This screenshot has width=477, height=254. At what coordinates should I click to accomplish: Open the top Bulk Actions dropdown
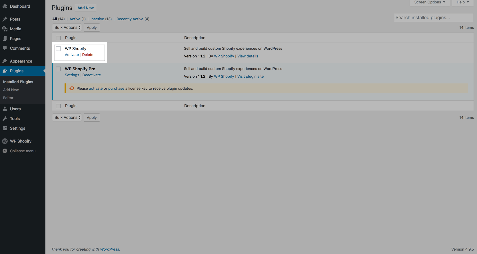(x=67, y=27)
